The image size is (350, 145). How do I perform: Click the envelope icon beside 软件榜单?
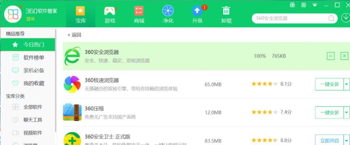click(x=15, y=58)
